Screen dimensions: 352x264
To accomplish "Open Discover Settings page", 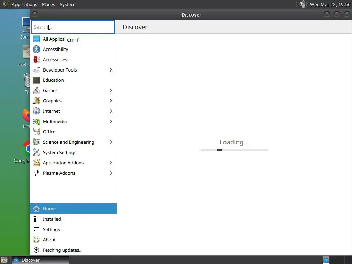I will (x=73, y=230).
